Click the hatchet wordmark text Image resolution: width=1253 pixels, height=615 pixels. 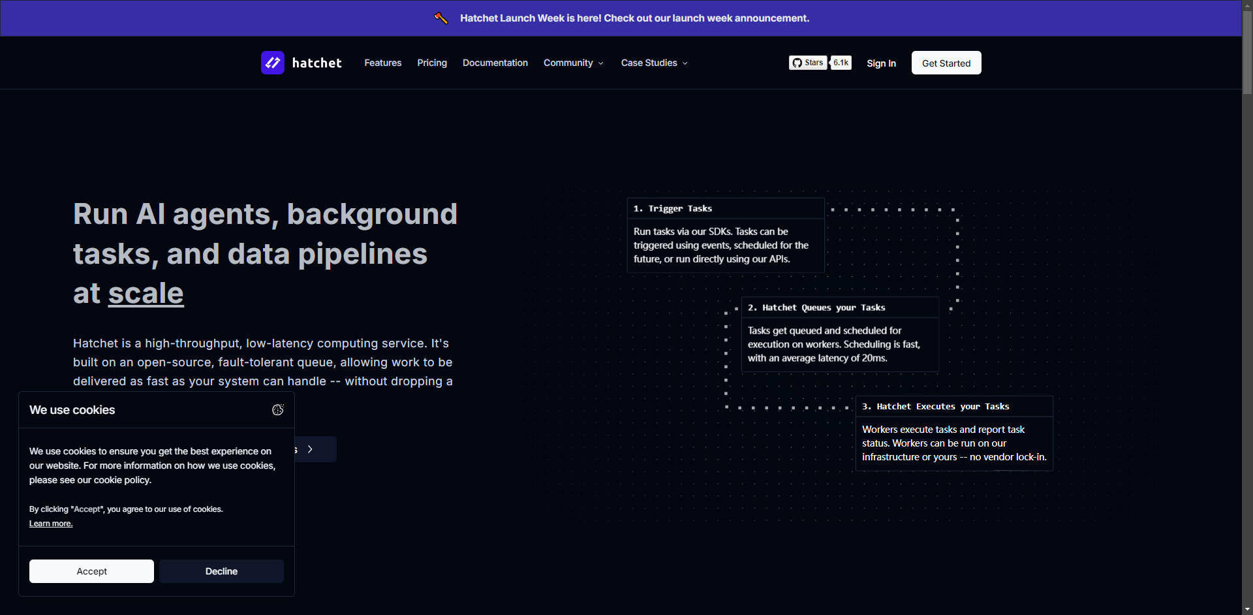click(317, 63)
